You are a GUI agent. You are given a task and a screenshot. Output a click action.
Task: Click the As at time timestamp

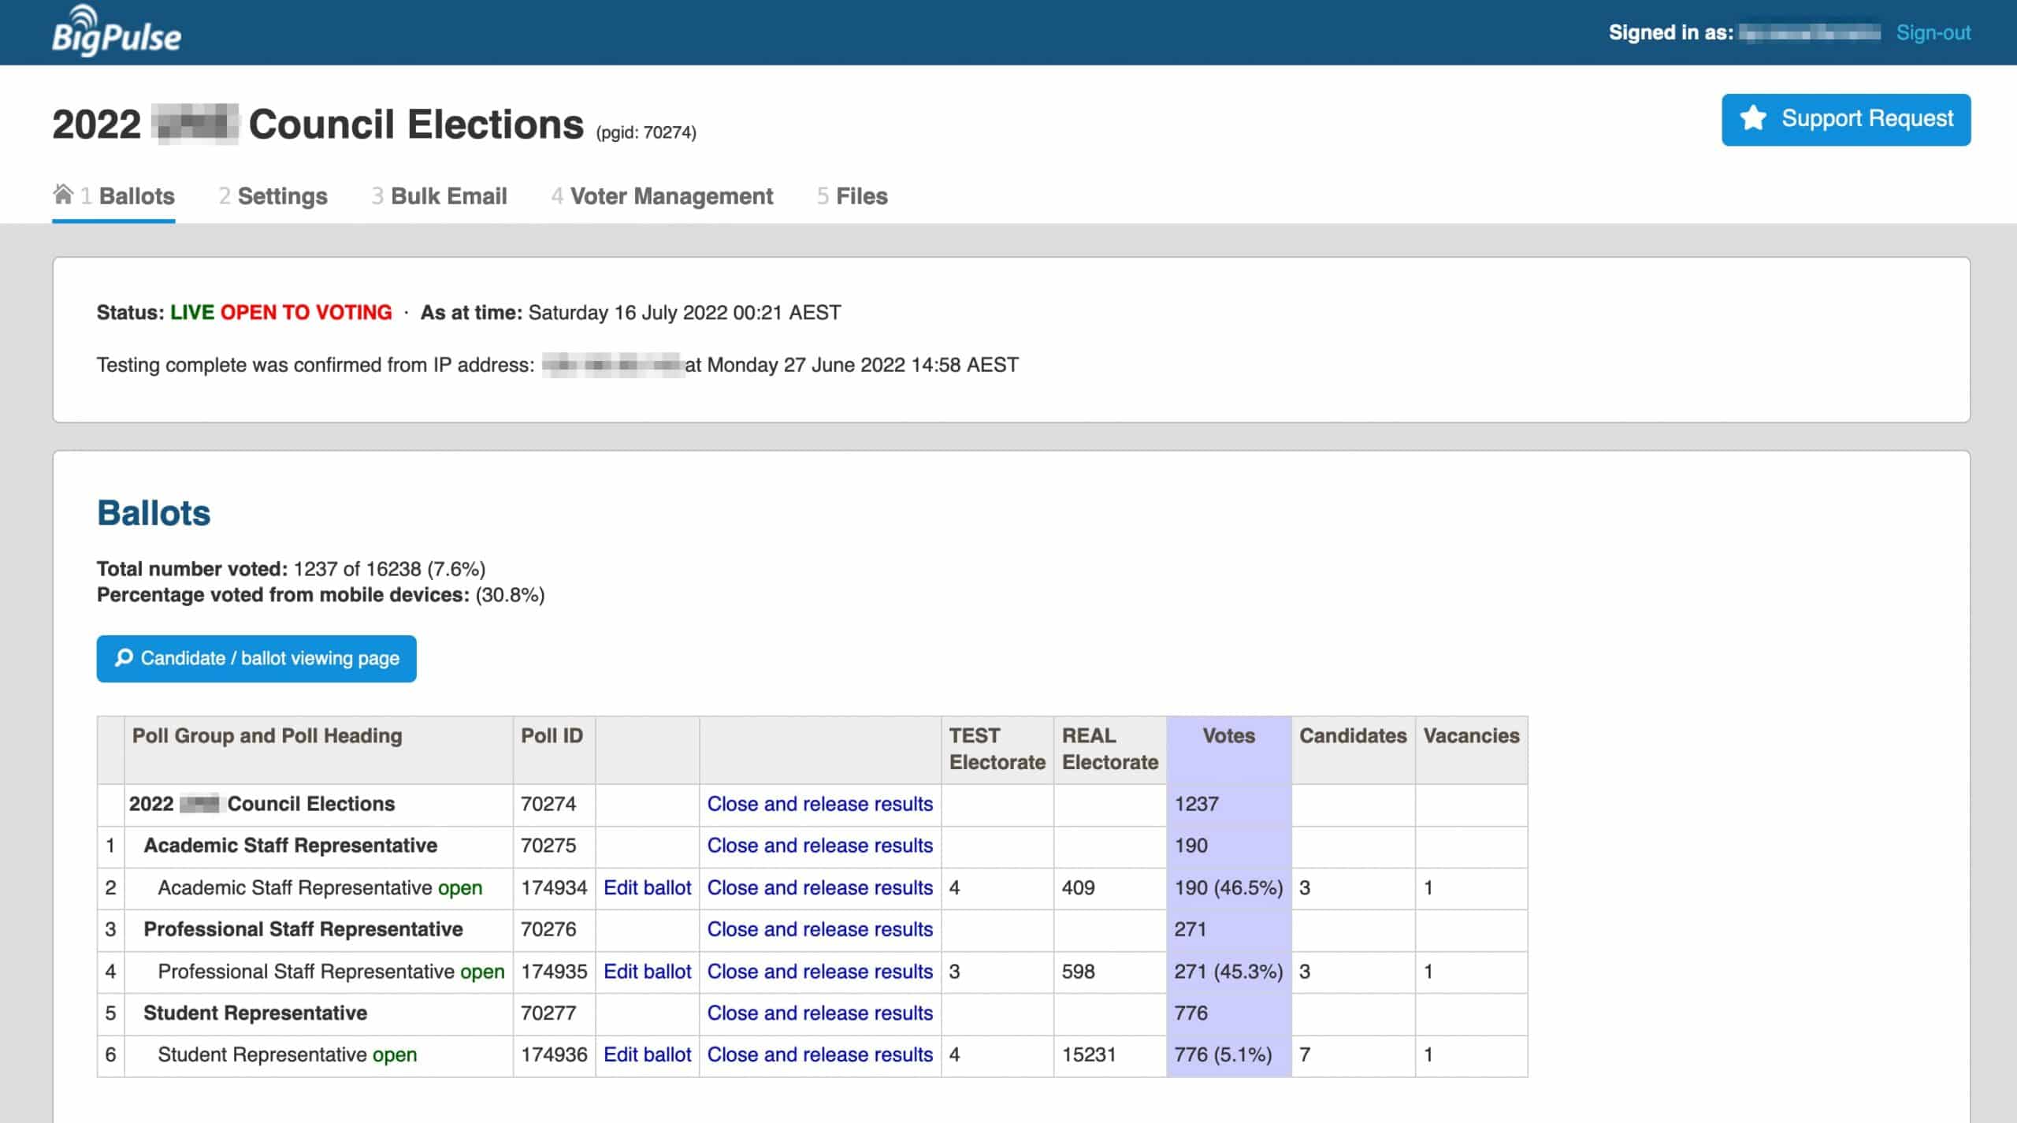(x=630, y=313)
